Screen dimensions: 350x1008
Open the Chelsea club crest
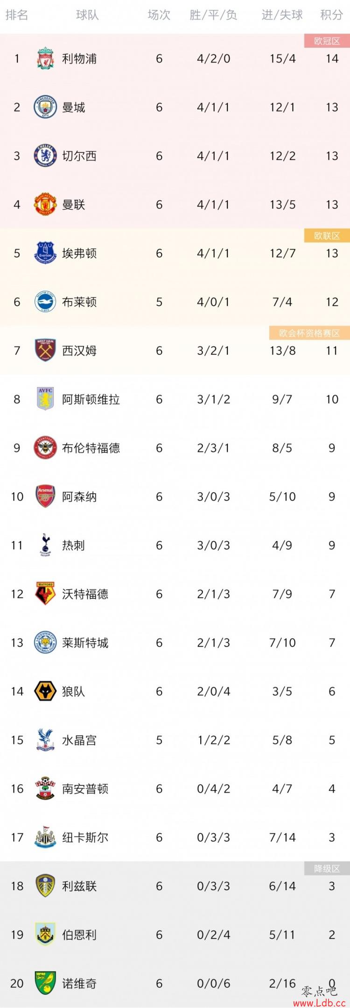pyautogui.click(x=45, y=156)
